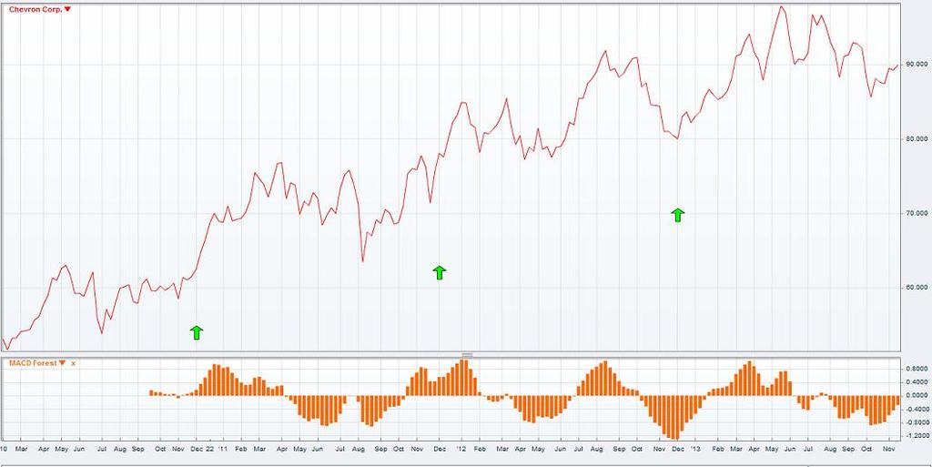
Task: Click the first green buy arrow near Dec 2010
Action: 197,332
